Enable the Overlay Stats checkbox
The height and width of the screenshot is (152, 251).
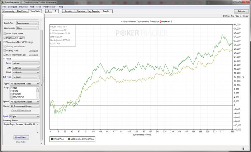point(5,51)
